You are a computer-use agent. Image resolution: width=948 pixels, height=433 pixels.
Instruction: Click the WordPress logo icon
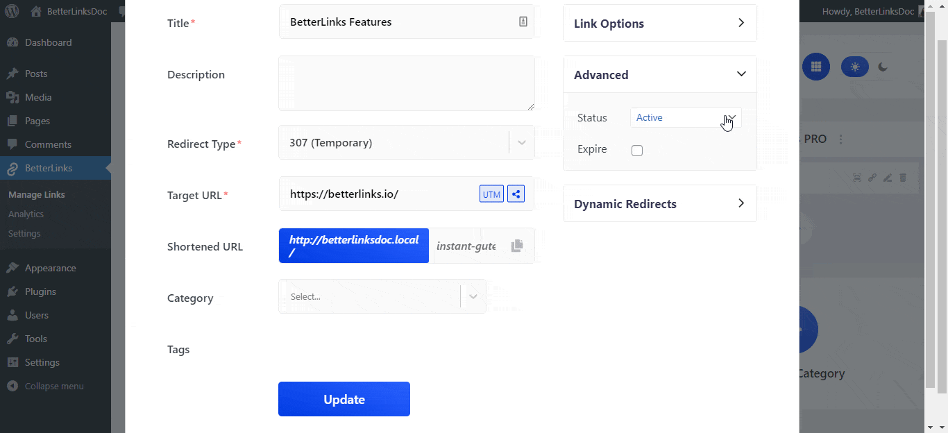[11, 10]
